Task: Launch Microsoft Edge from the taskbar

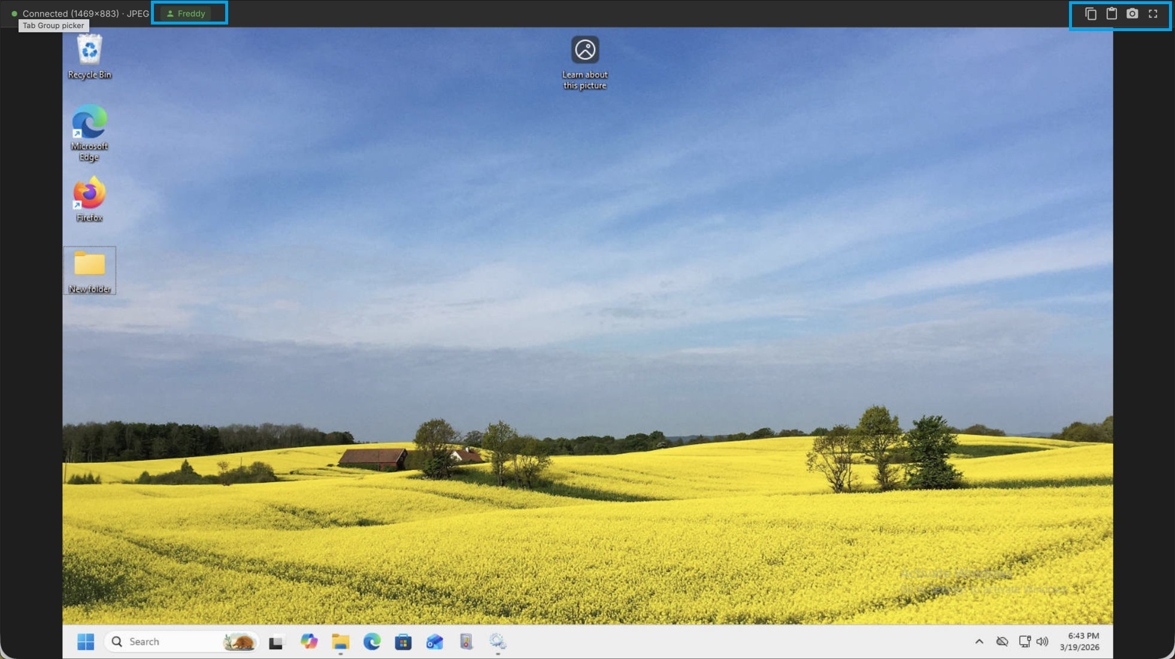Action: pos(372,641)
